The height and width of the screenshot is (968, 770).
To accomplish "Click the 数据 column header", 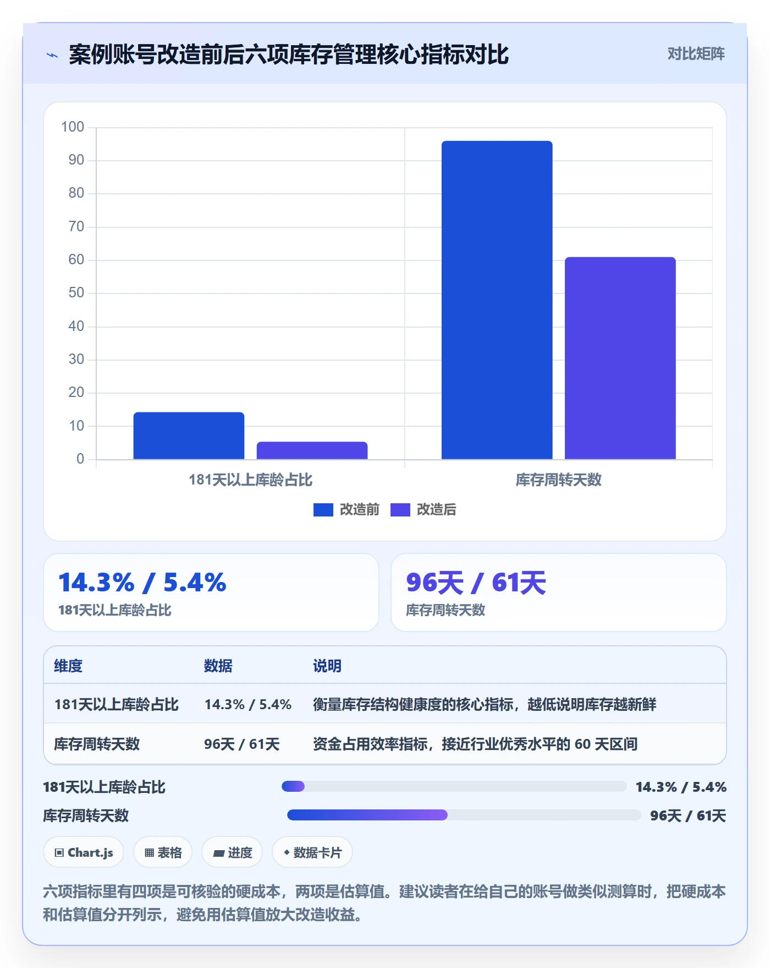I will [x=218, y=666].
